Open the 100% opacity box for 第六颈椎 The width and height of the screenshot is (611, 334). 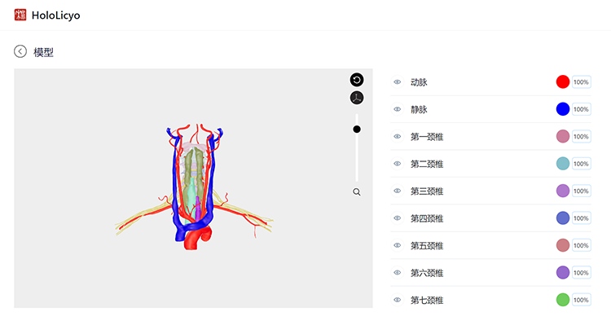(581, 273)
